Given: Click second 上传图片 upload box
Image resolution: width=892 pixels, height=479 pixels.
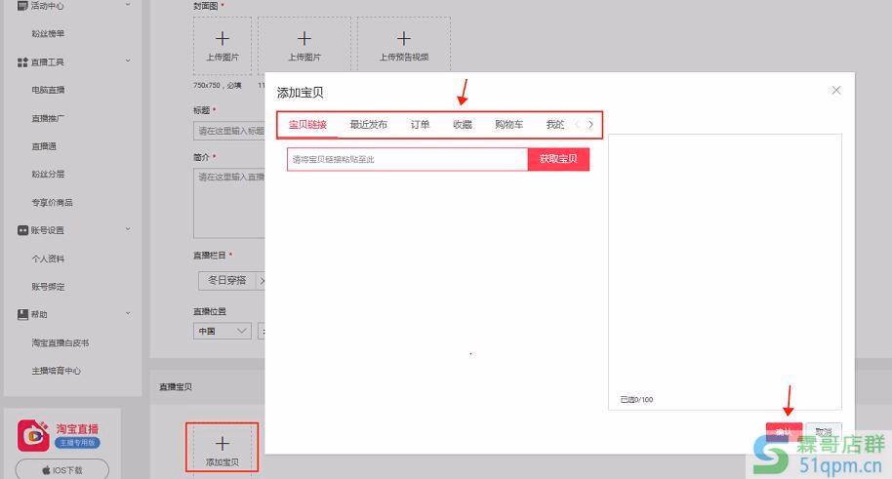Looking at the screenshot, I should (304, 46).
